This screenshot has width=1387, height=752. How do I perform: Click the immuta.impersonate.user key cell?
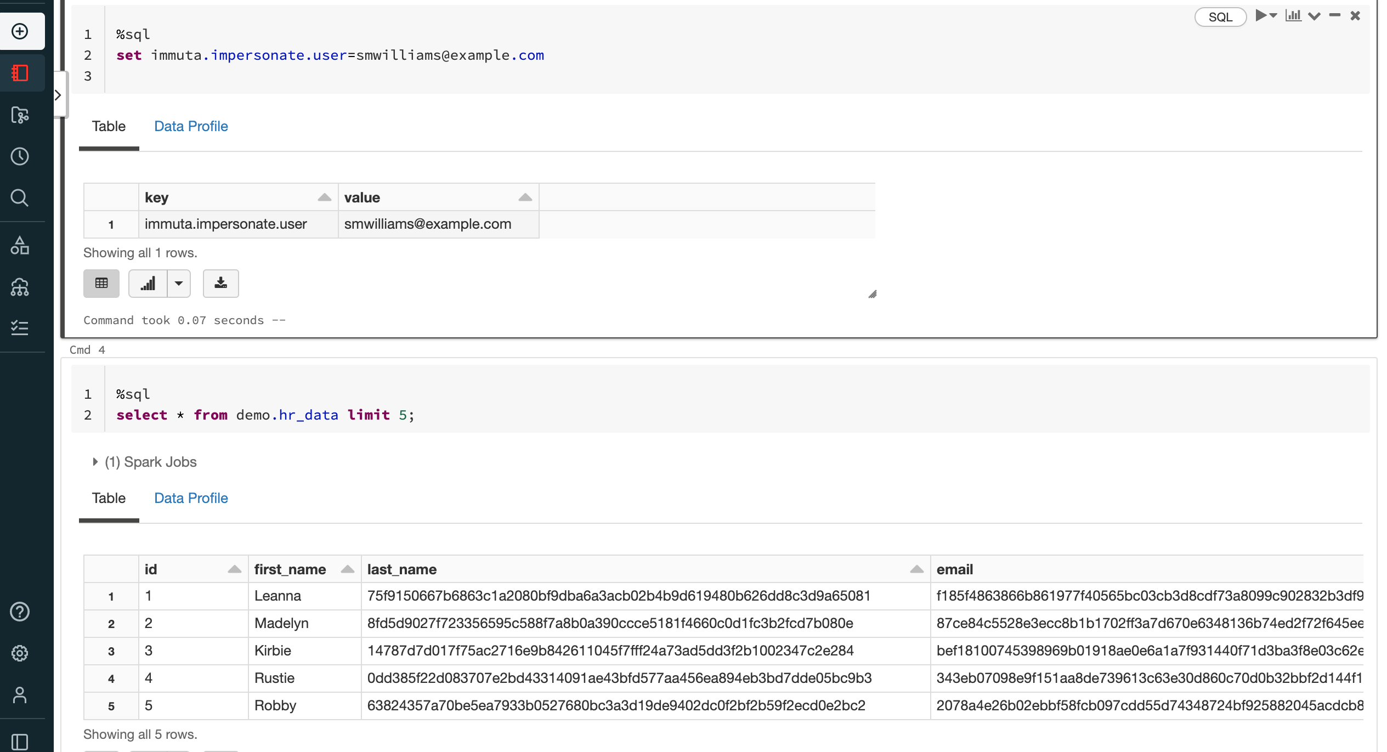(x=239, y=224)
